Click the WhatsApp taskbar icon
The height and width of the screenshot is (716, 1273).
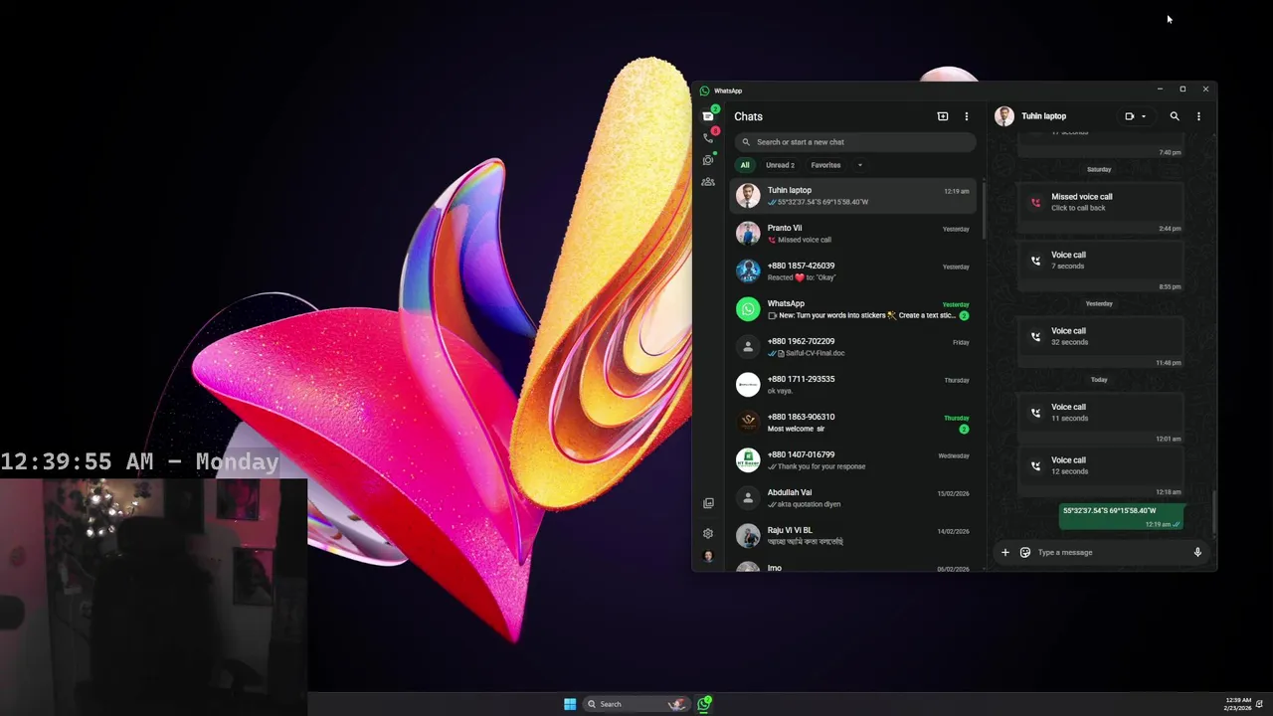click(x=704, y=704)
